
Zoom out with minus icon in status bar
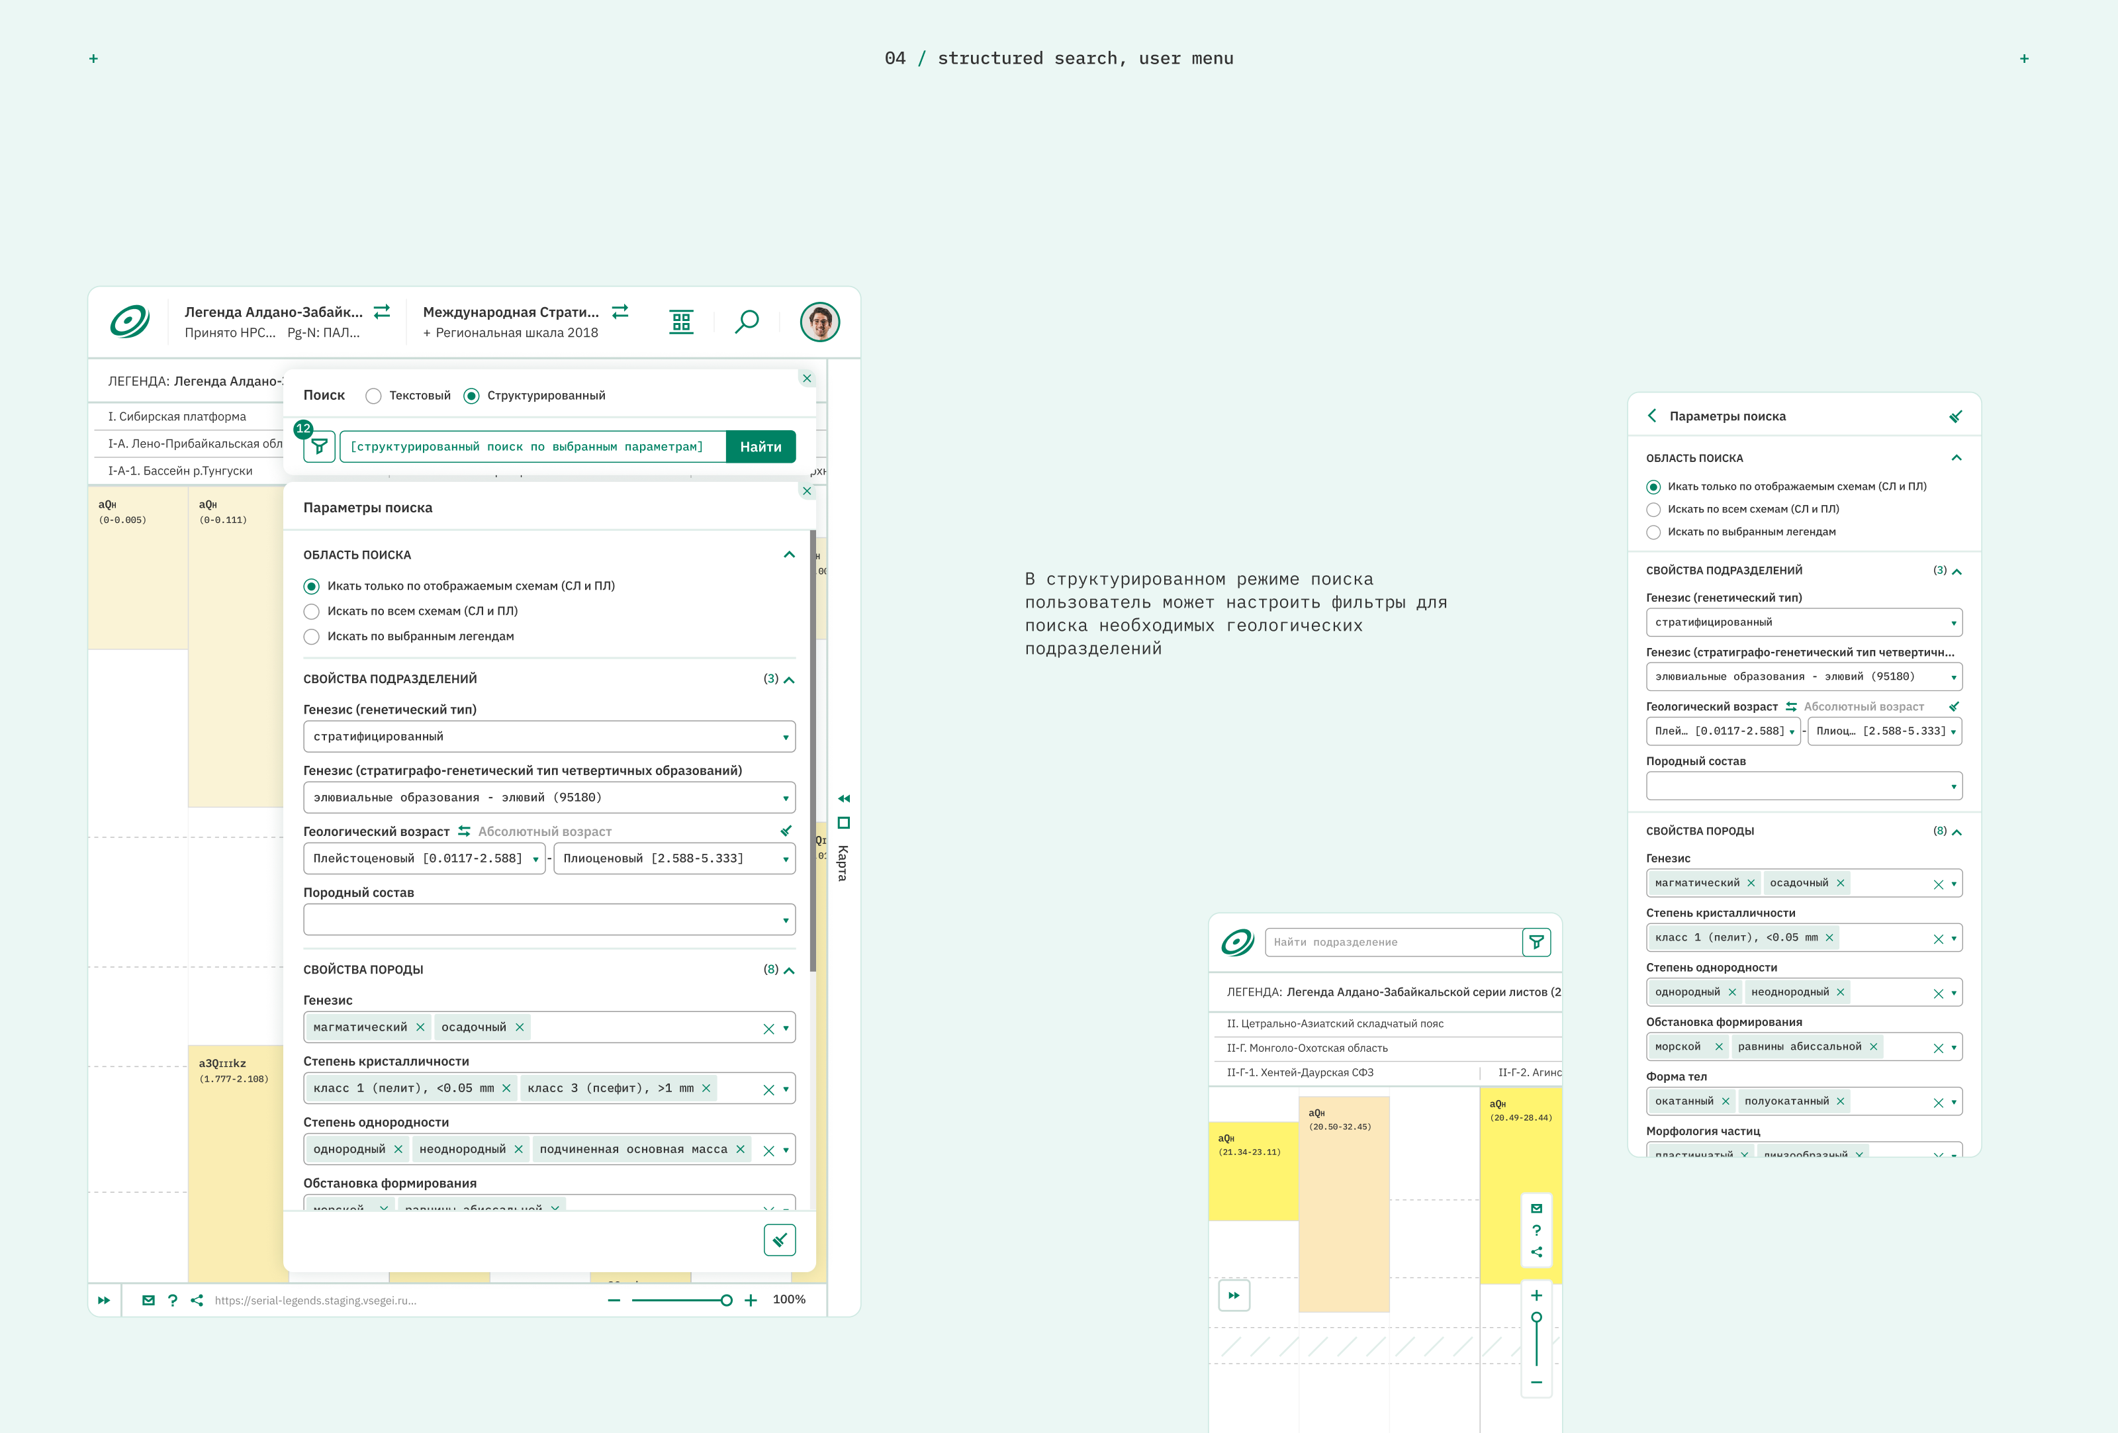click(614, 1300)
